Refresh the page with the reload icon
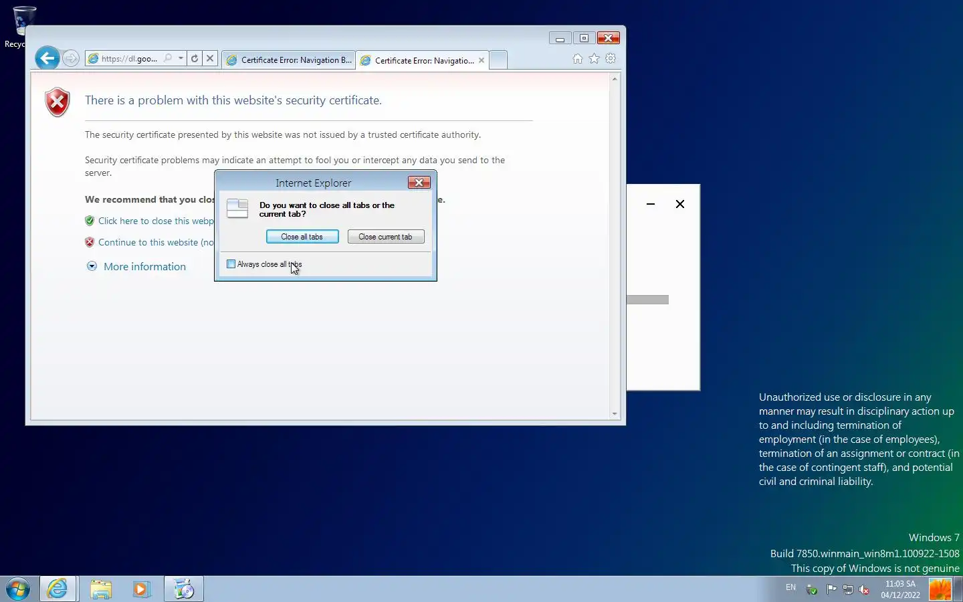The height and width of the screenshot is (602, 963). point(195,58)
